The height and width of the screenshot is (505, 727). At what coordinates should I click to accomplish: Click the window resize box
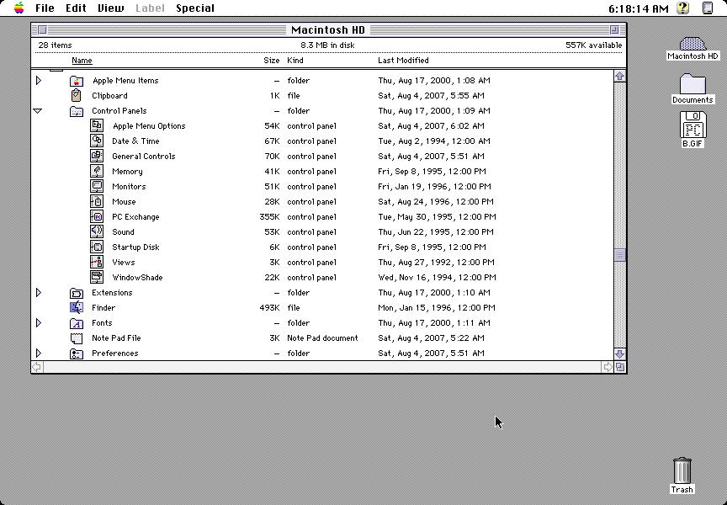pos(620,367)
